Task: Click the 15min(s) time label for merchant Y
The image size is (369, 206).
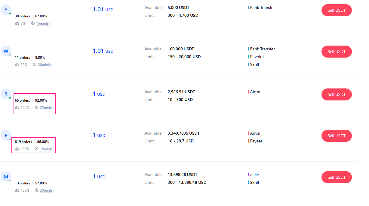Action: (43, 23)
